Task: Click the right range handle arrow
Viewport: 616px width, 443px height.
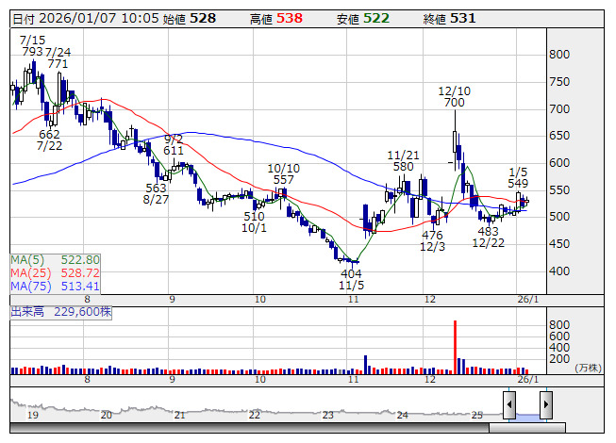Action: (545, 405)
